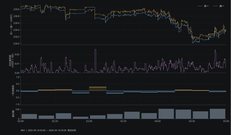The height and width of the screenshot is (135, 231).
Task: Click the -1.0 label on the correlation axis
Action: point(18,104)
